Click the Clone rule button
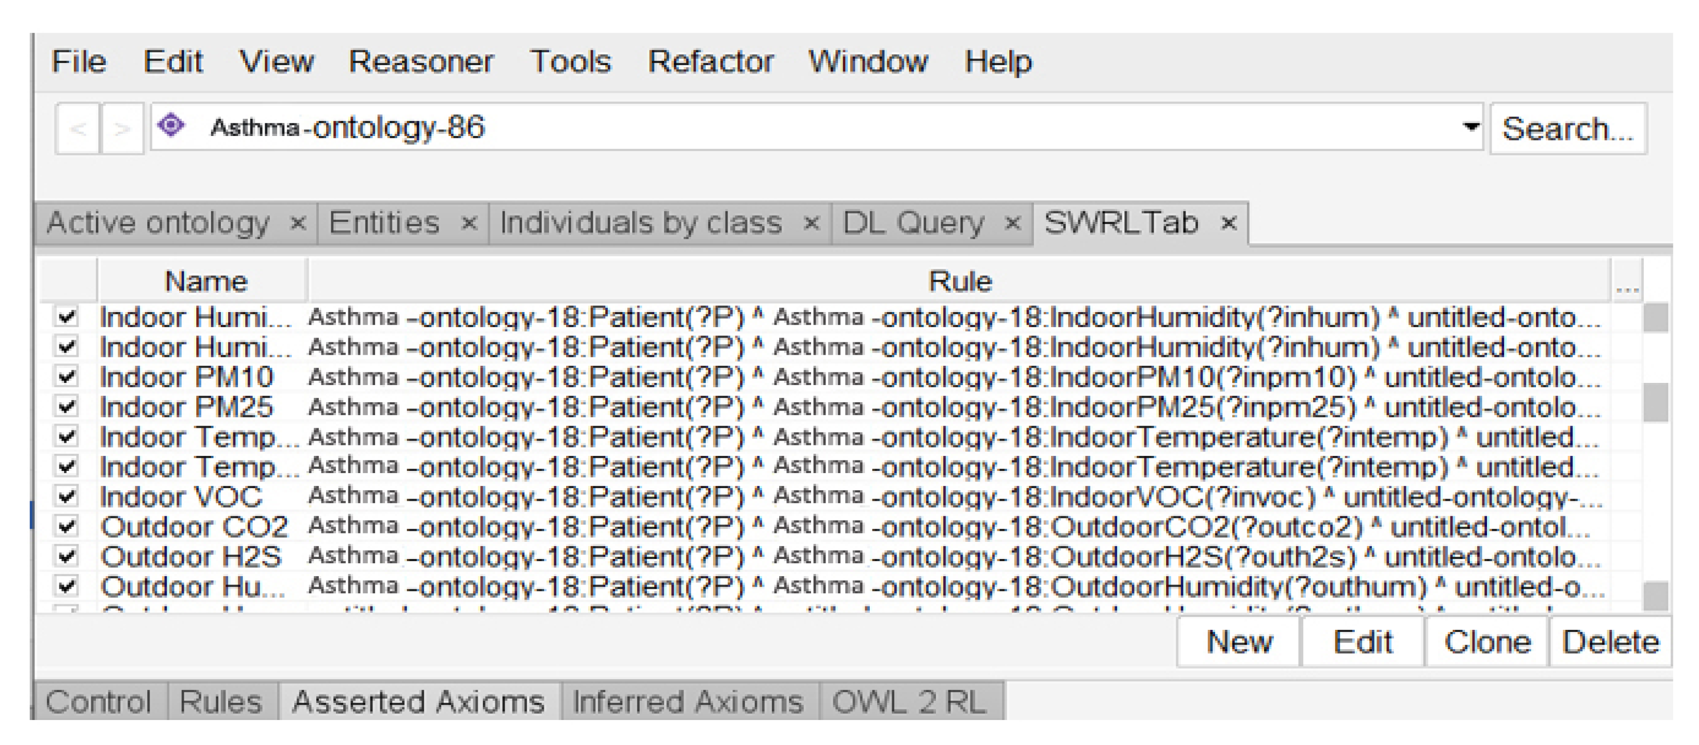Viewport: 1699px width, 745px height. point(1488,642)
